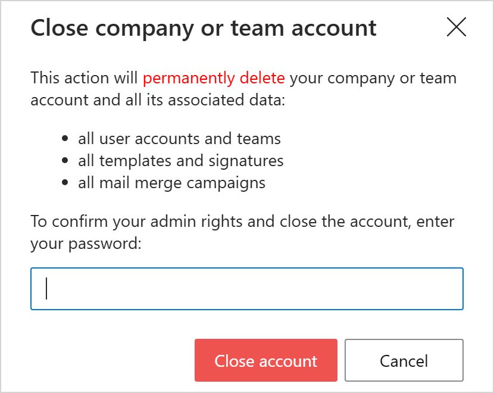494x393 pixels.
Task: Select the red Close account action
Action: pyautogui.click(x=265, y=360)
